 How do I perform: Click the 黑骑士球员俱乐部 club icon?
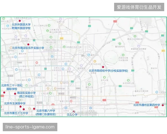135,36
